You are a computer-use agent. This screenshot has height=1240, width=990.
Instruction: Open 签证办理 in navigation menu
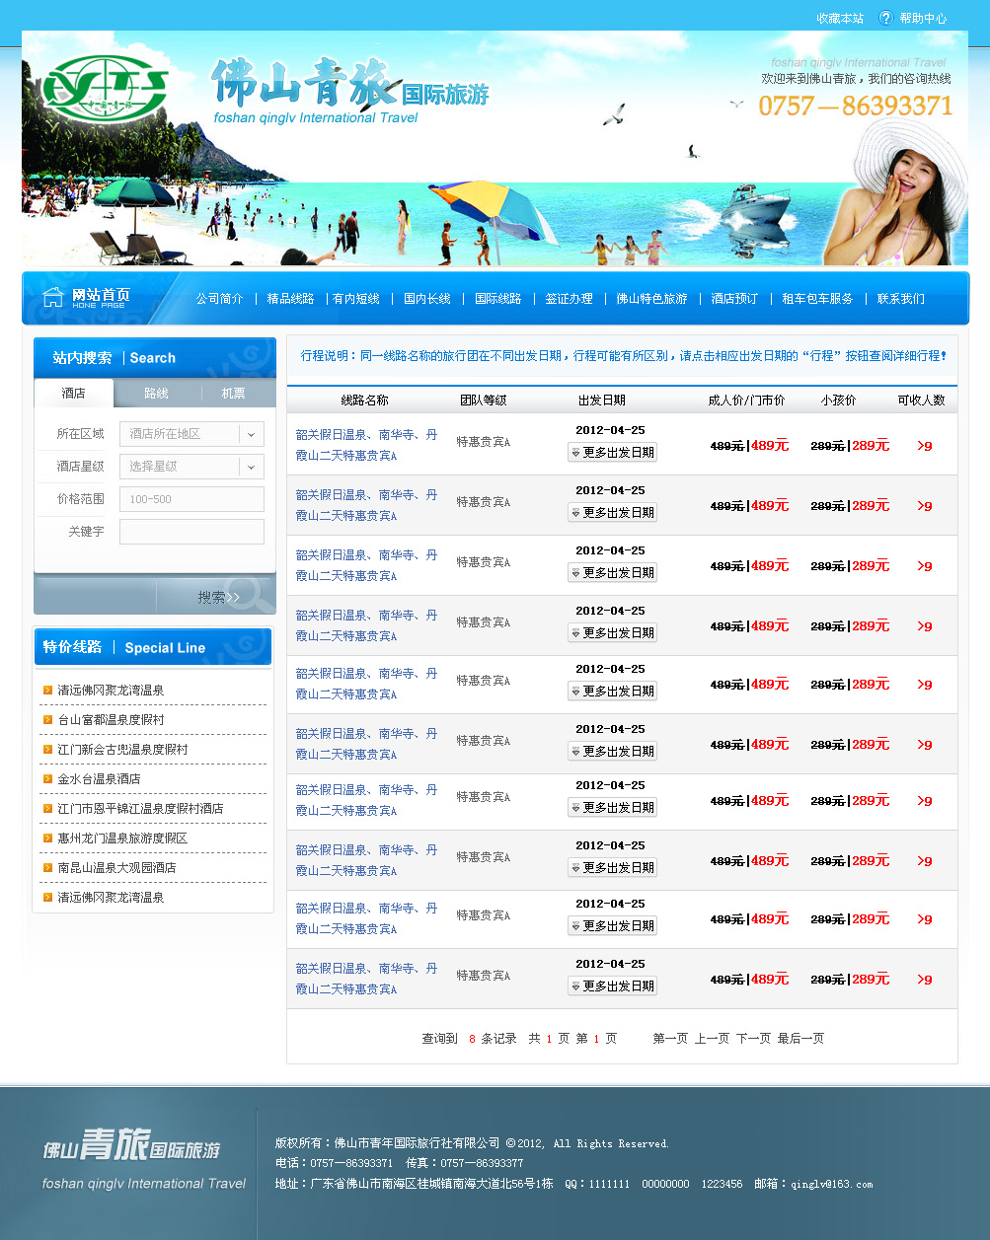pyautogui.click(x=569, y=299)
